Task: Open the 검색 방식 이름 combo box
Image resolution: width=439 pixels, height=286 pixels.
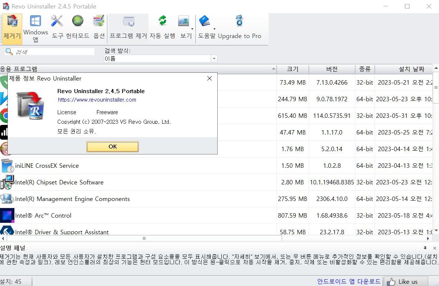Action: (160, 58)
